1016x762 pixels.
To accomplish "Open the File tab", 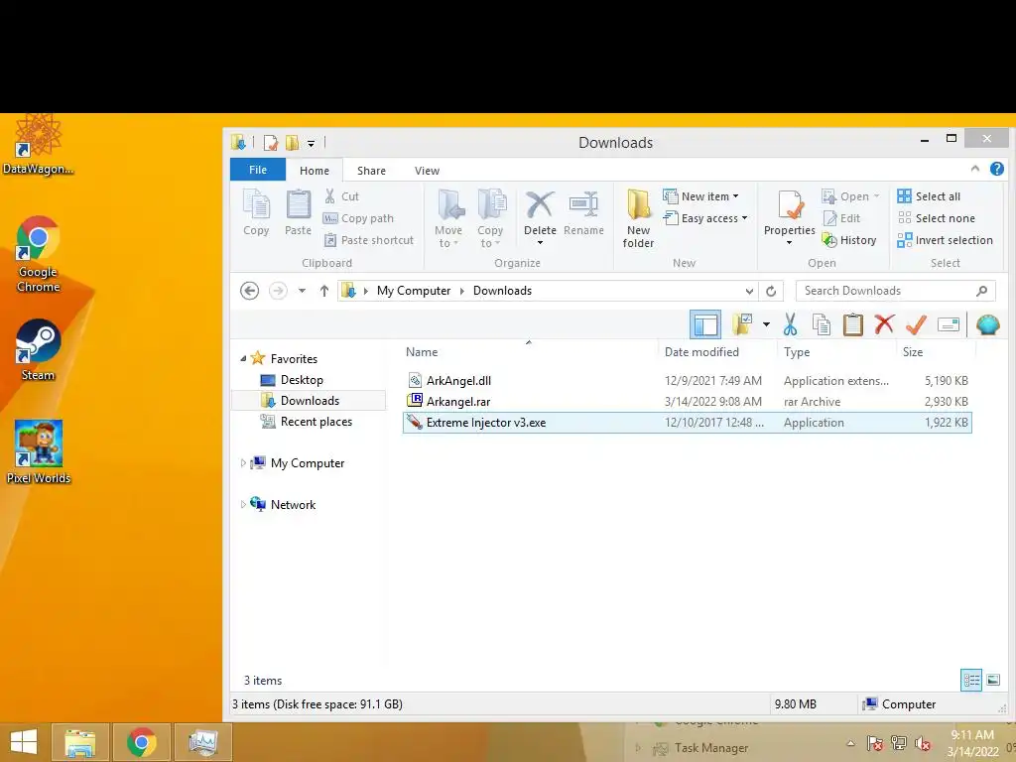I will pyautogui.click(x=258, y=170).
